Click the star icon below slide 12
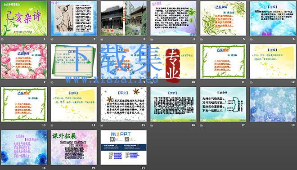Viewport: 297px width, 170px height. pyautogui.click(x=252, y=82)
